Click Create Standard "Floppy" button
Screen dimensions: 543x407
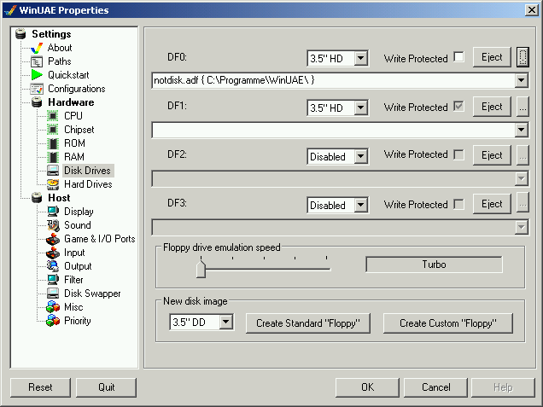click(x=308, y=323)
